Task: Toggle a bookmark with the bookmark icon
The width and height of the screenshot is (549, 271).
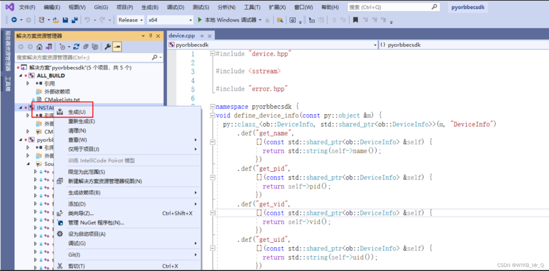Action: (x=356, y=20)
